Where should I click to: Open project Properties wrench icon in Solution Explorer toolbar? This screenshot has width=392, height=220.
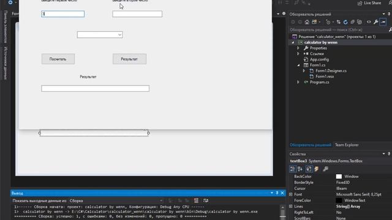(375, 22)
